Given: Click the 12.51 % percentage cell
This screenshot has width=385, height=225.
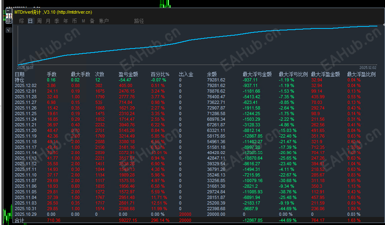Looking at the screenshot, I should pos(159,203).
